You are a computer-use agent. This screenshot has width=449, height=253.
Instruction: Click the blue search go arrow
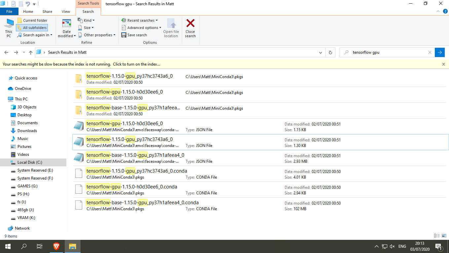click(x=440, y=52)
